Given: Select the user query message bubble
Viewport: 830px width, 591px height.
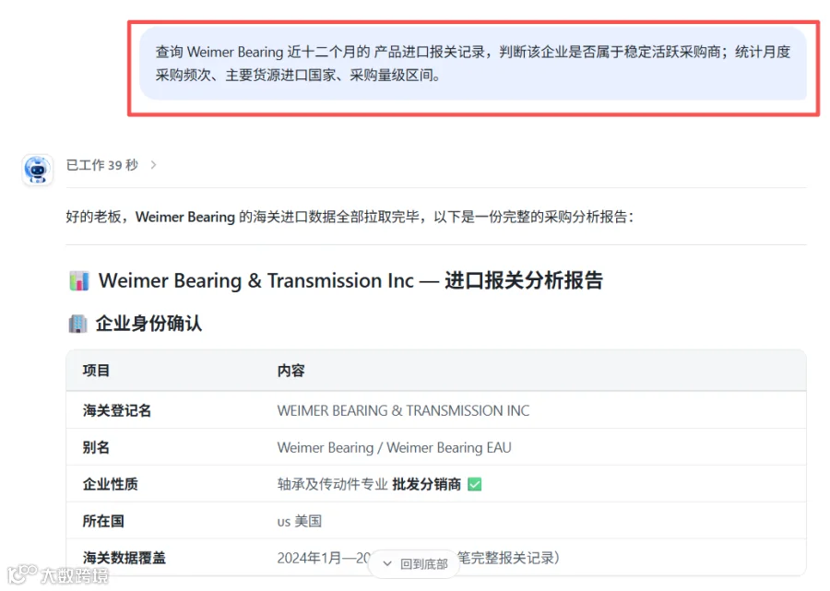Looking at the screenshot, I should (x=473, y=64).
